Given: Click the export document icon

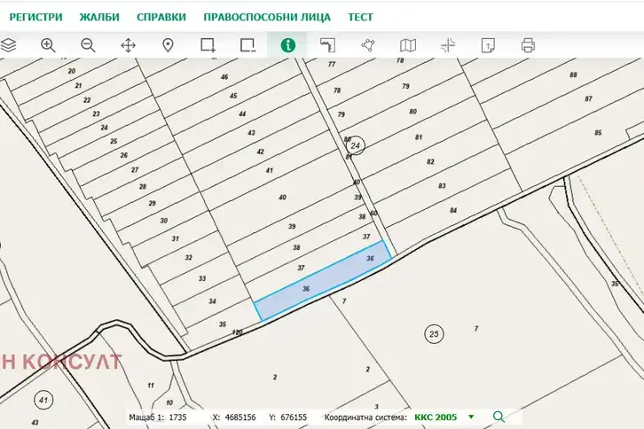Looking at the screenshot, I should pos(488,45).
